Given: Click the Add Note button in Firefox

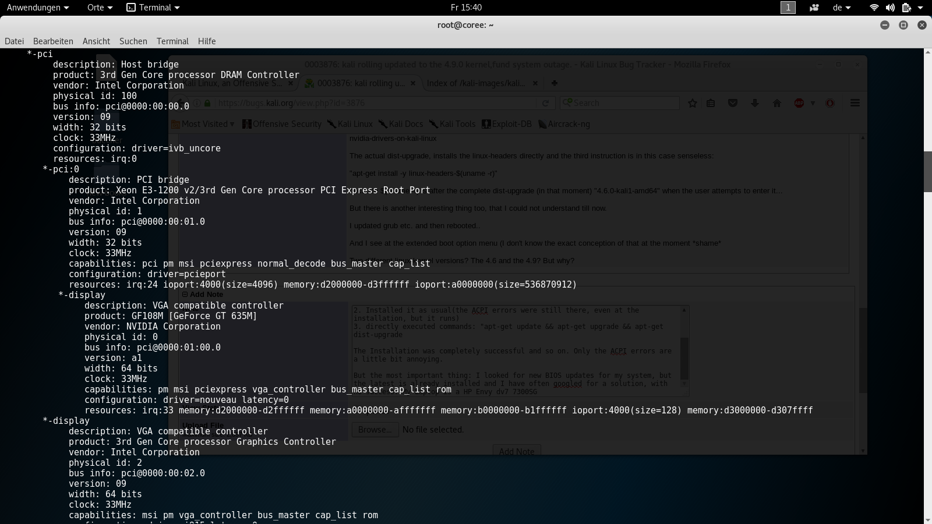Looking at the screenshot, I should (517, 451).
